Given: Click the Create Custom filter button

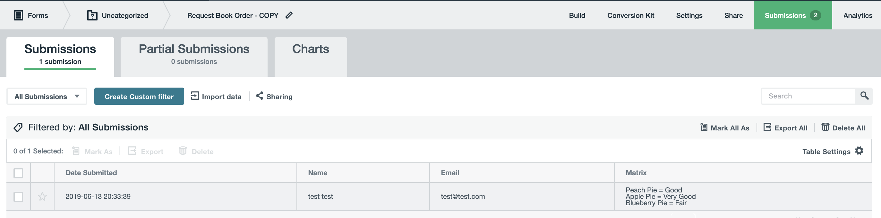Looking at the screenshot, I should [x=139, y=96].
